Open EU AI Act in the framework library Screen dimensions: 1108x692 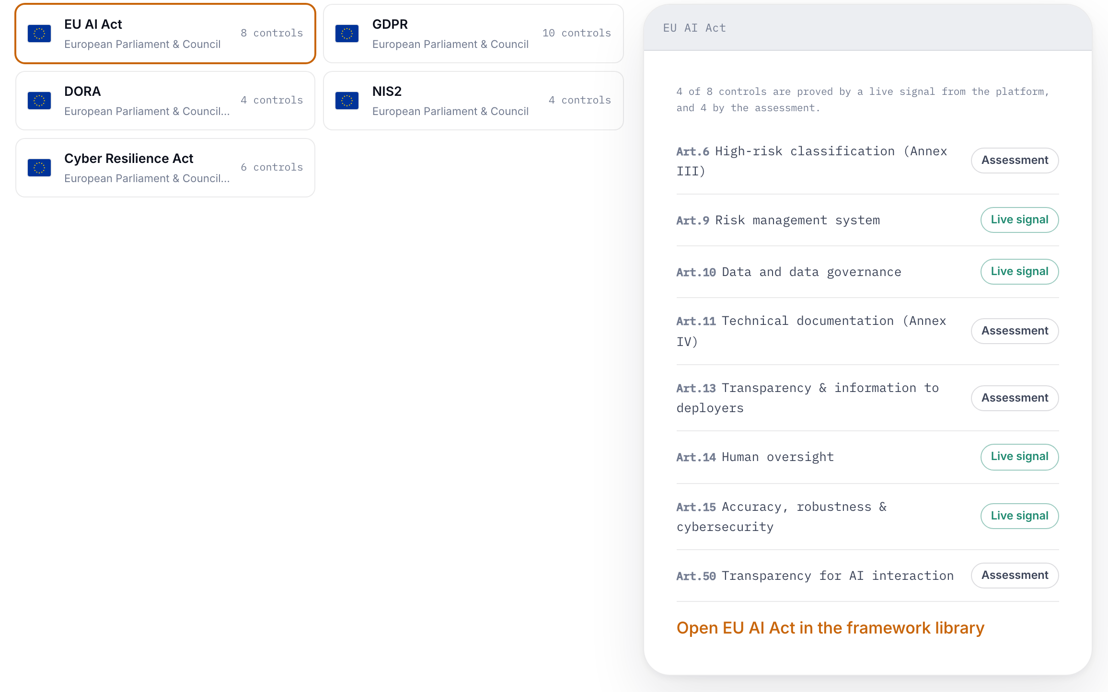click(x=830, y=628)
